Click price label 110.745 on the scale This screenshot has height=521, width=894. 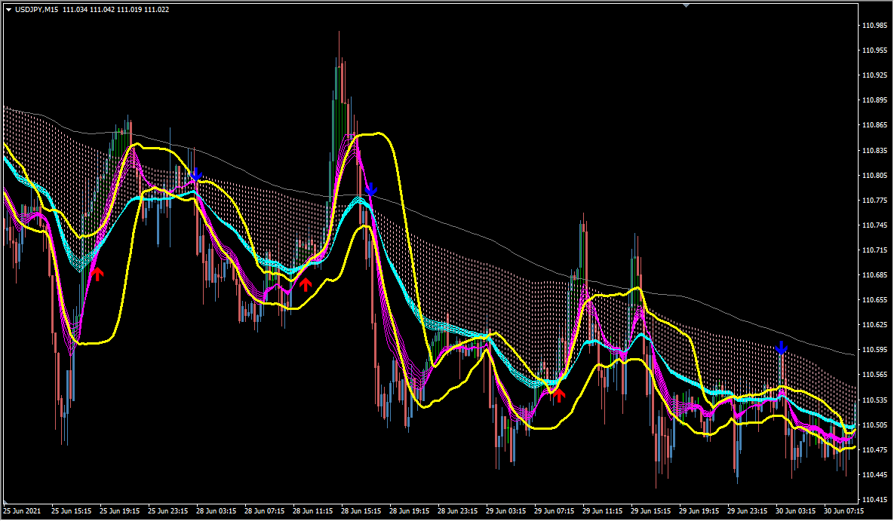(874, 225)
